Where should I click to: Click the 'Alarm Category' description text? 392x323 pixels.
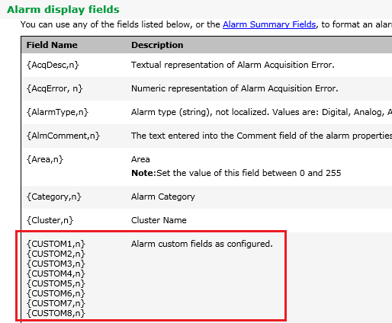(x=163, y=197)
